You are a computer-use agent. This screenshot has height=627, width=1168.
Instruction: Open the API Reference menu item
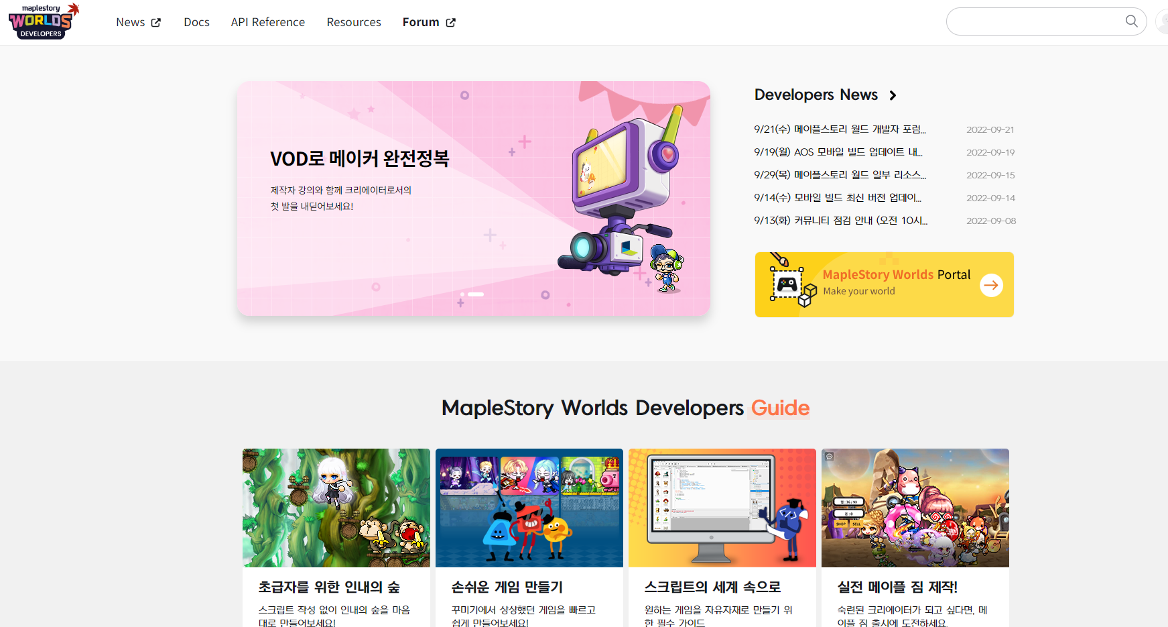[268, 22]
